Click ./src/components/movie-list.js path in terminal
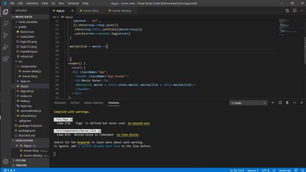Image resolution: width=306 pixels, height=172 pixels. 77,130
